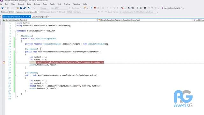204x115 pixels.
Task: Collapse the method at line 12
Action: point(16,52)
